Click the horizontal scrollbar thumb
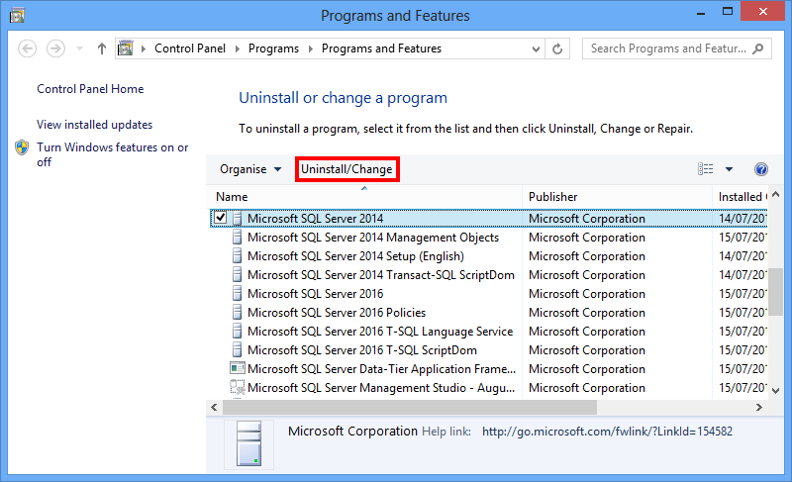Viewport: 792px width, 482px height. coord(410,407)
